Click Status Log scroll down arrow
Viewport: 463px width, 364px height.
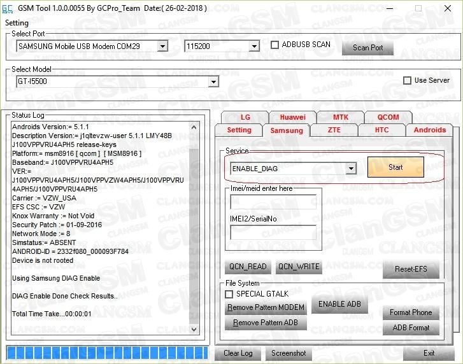tap(194, 330)
